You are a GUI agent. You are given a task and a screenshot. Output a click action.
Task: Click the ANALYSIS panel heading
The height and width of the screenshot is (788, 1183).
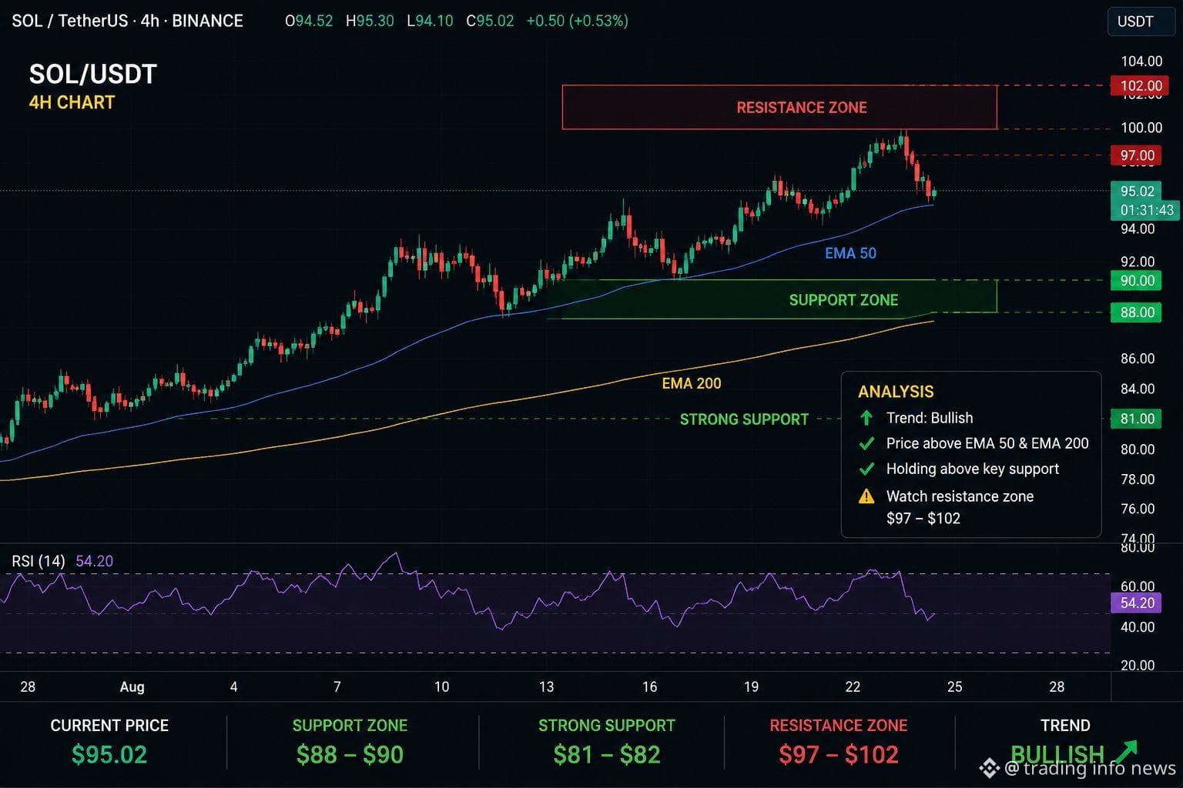896,392
